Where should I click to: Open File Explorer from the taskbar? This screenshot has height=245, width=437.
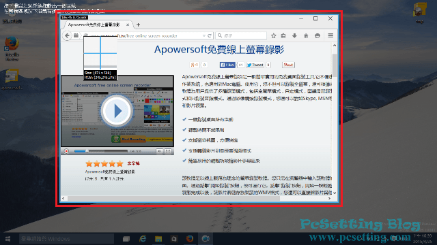pyautogui.click(x=158, y=239)
